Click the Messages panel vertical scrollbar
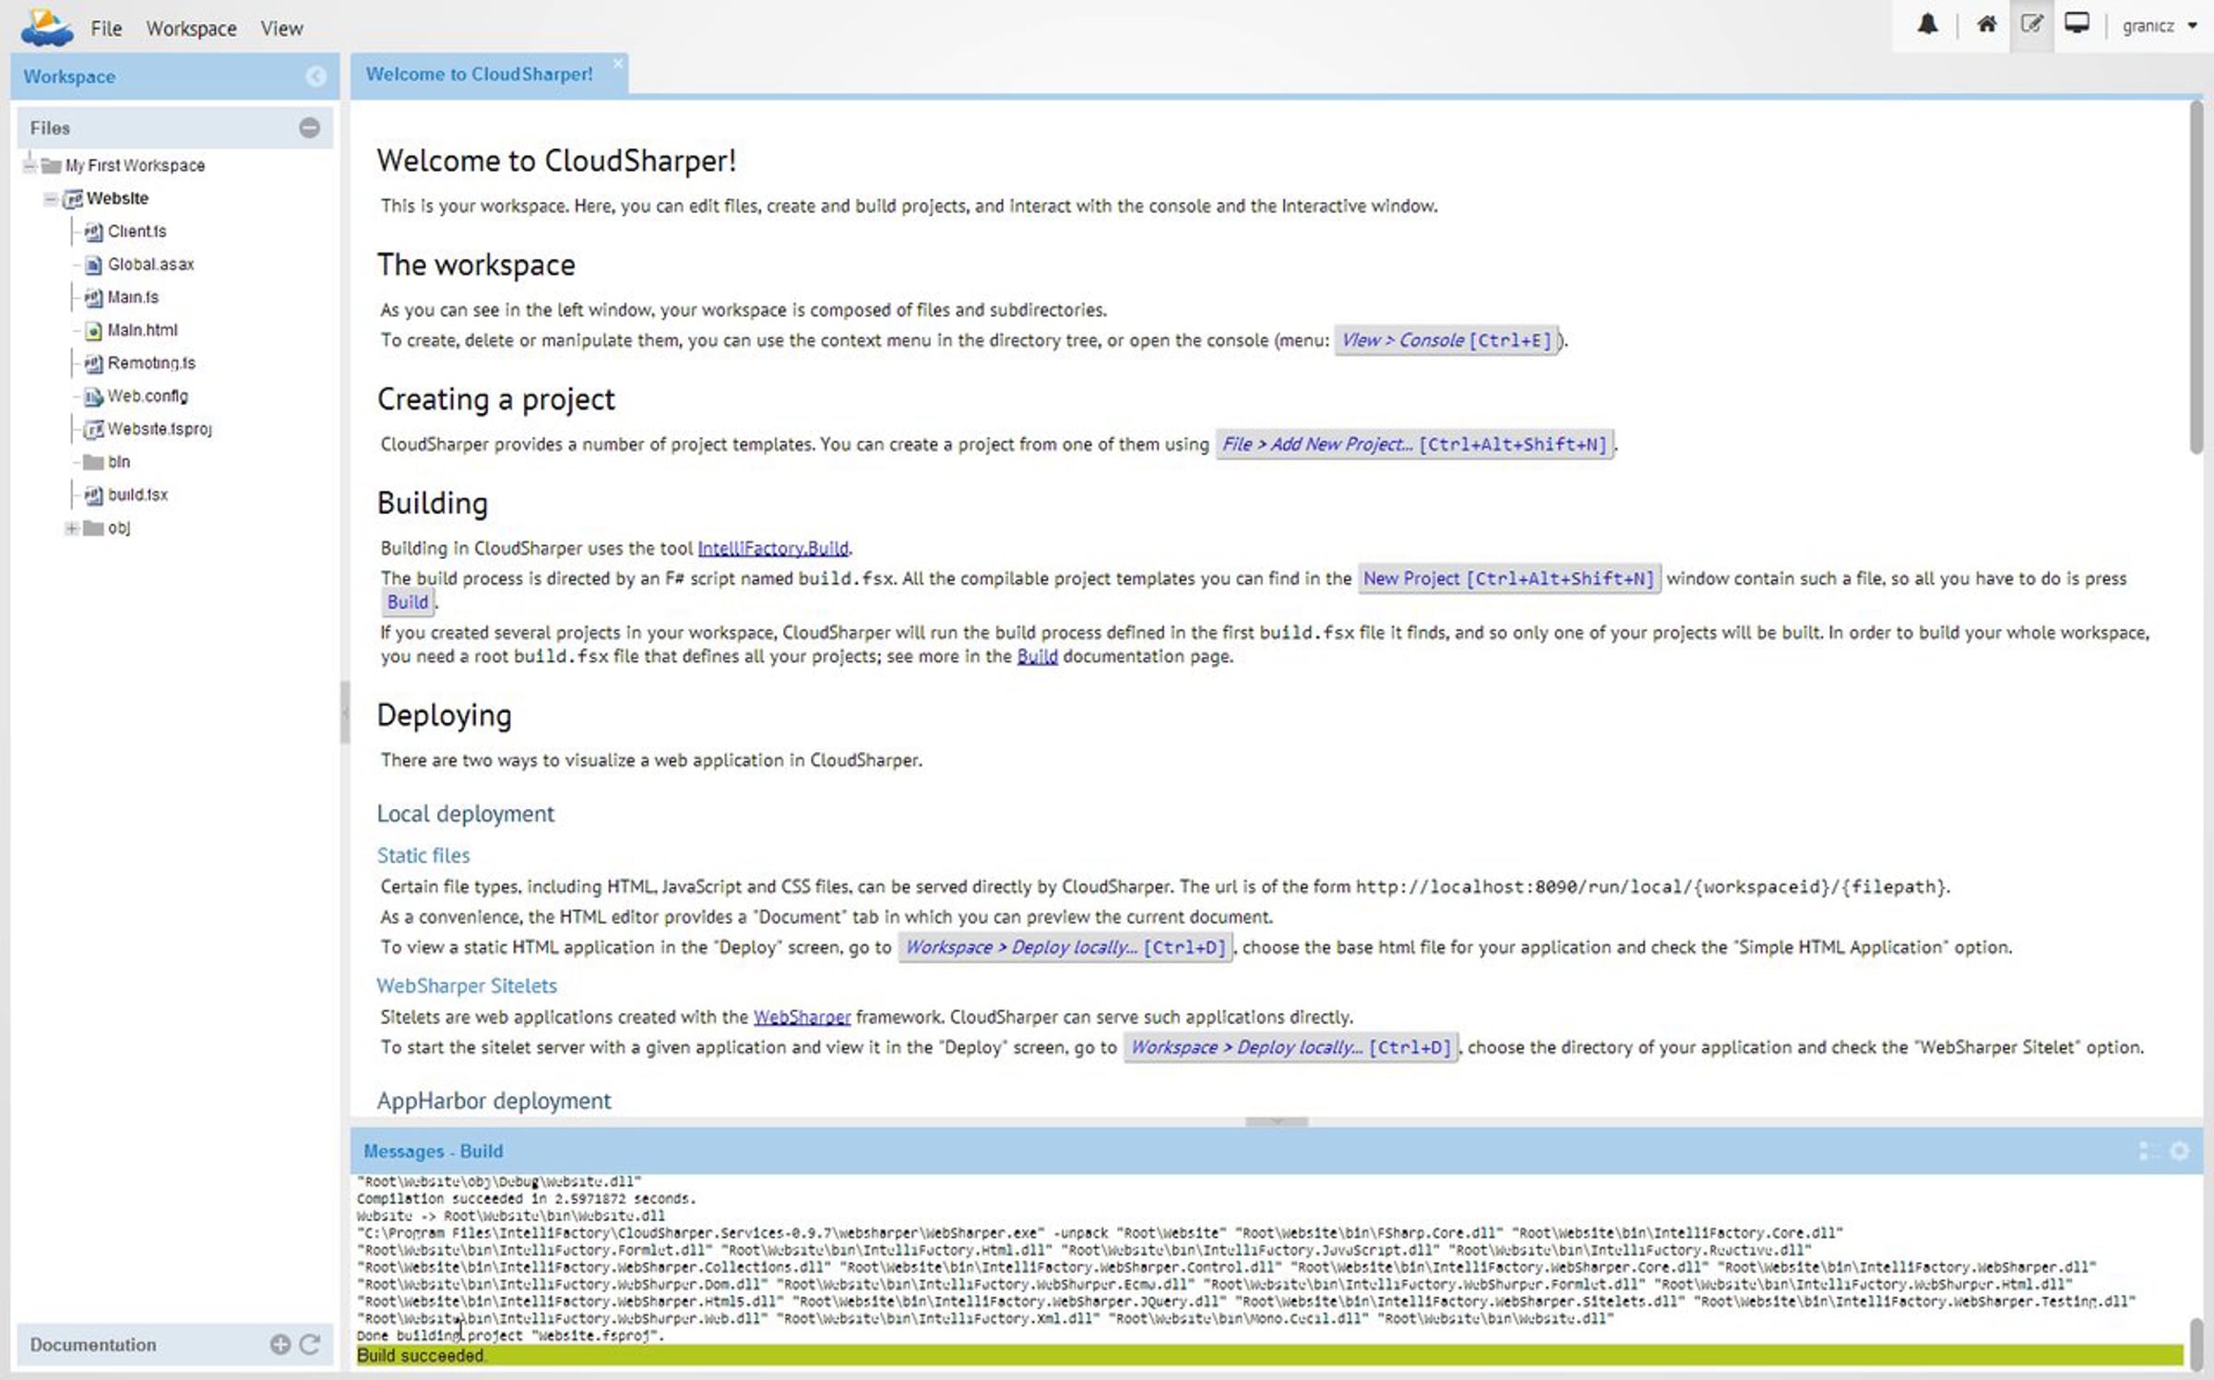 coord(2196,1343)
